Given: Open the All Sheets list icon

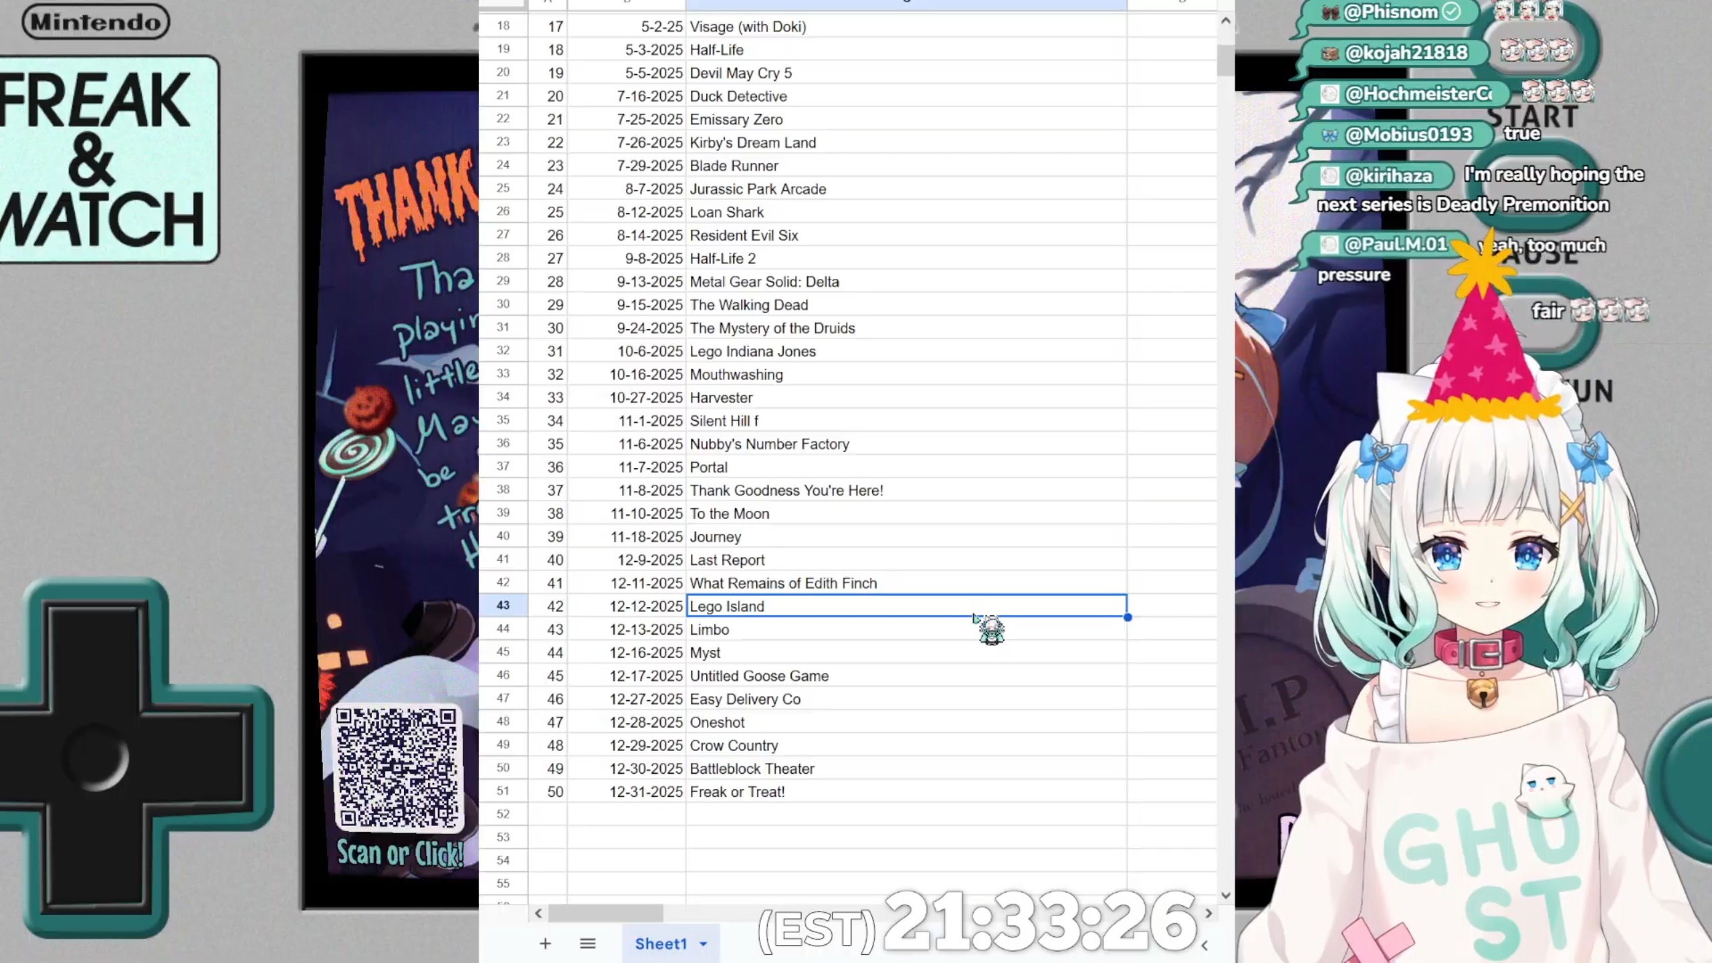Looking at the screenshot, I should 587,944.
